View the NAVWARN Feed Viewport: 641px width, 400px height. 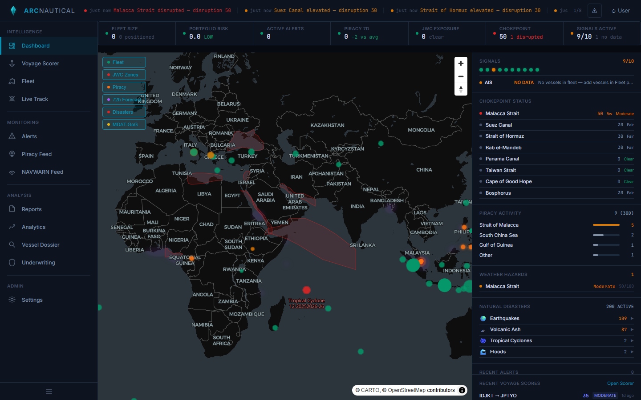tap(43, 172)
